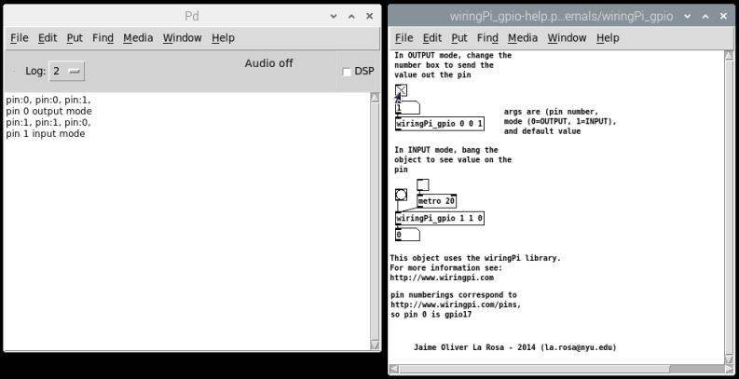The image size is (739, 379).
Task: Click the bang button beside the metro object
Action: click(401, 195)
